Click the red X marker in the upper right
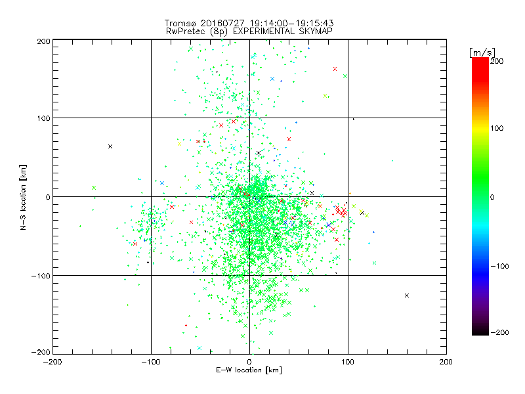Screen dimensions: 525x394 335,69
